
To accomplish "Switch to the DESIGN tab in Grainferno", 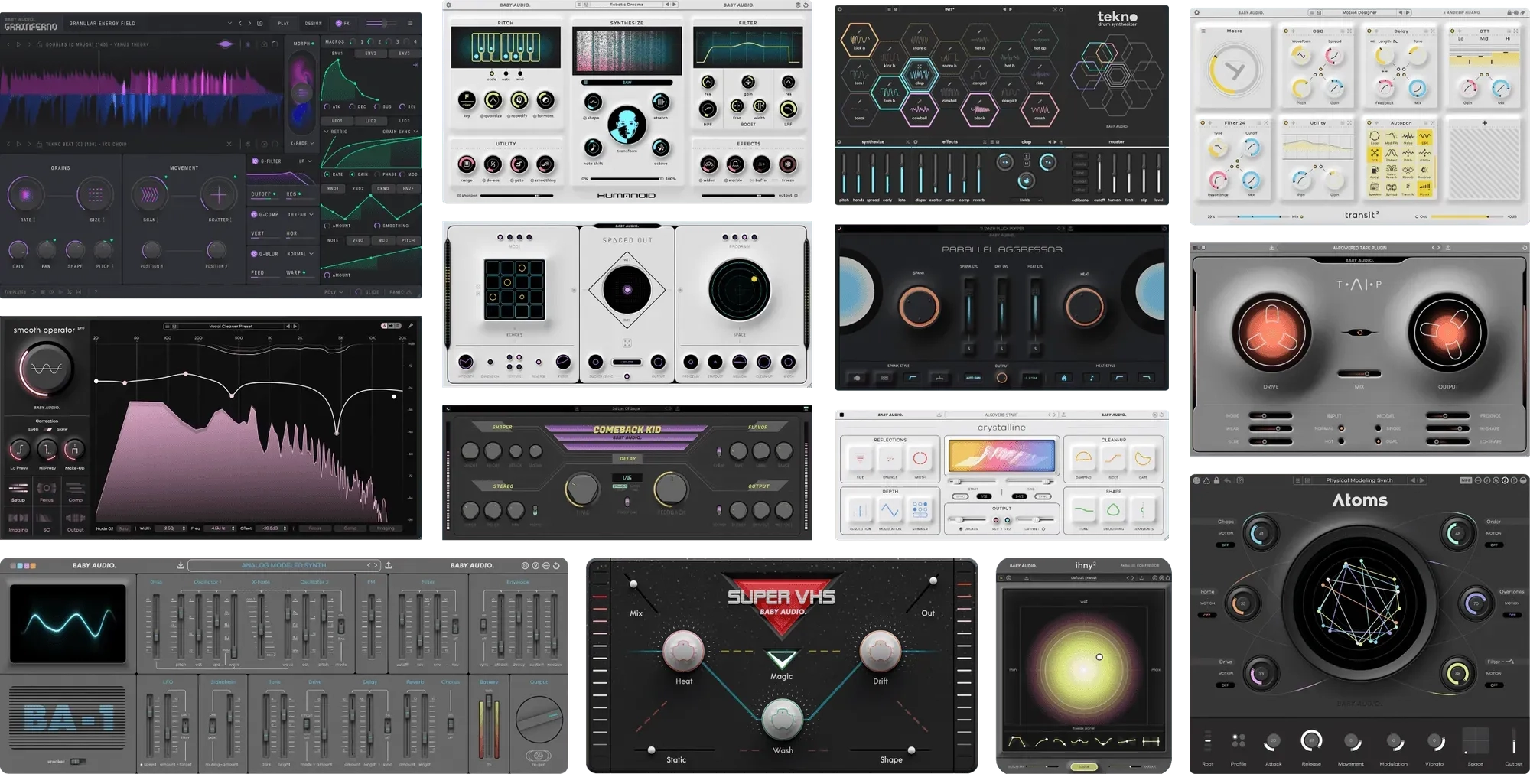I will coord(313,24).
